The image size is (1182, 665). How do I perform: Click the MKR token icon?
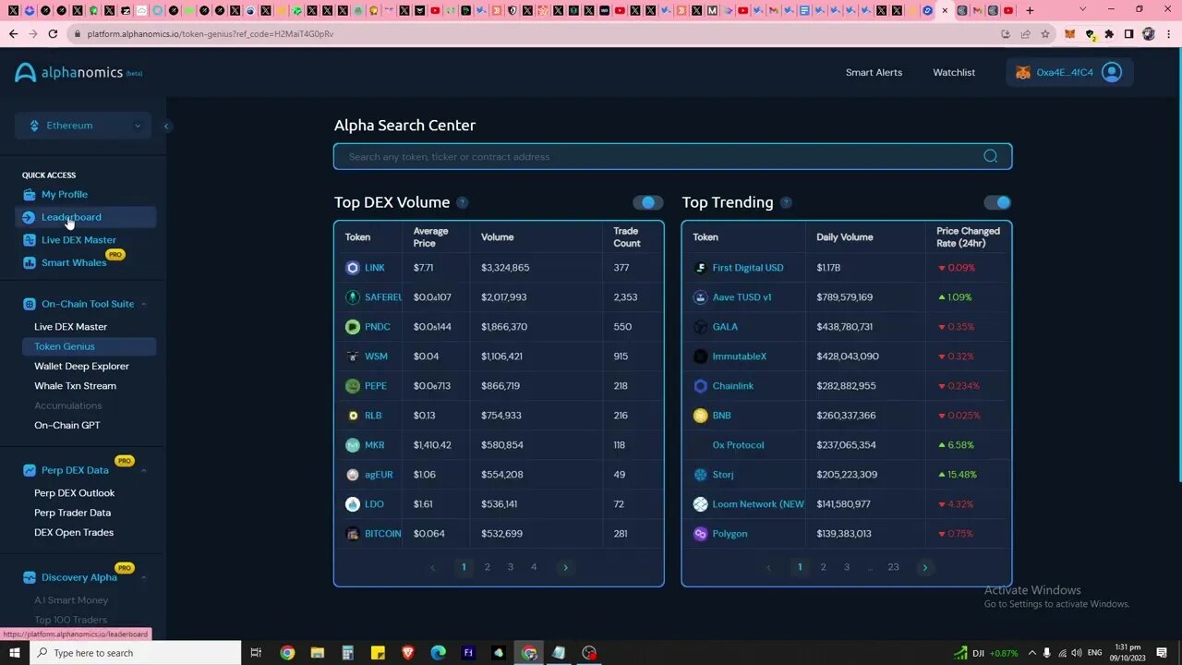pyautogui.click(x=353, y=445)
